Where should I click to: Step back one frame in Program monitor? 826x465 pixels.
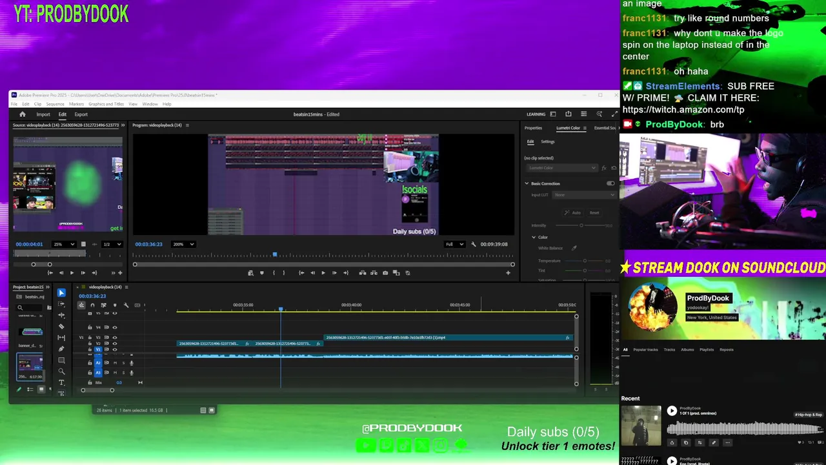(x=312, y=273)
